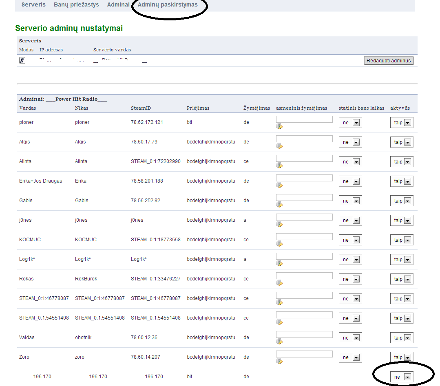Focus personal flag input for Zoro
This screenshot has height=386, width=440.
304,354
